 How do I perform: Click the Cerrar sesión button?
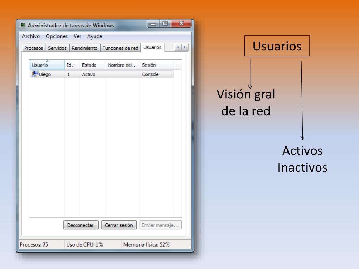118,225
